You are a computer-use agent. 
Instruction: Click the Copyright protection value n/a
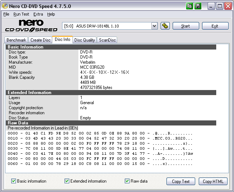click(83, 108)
